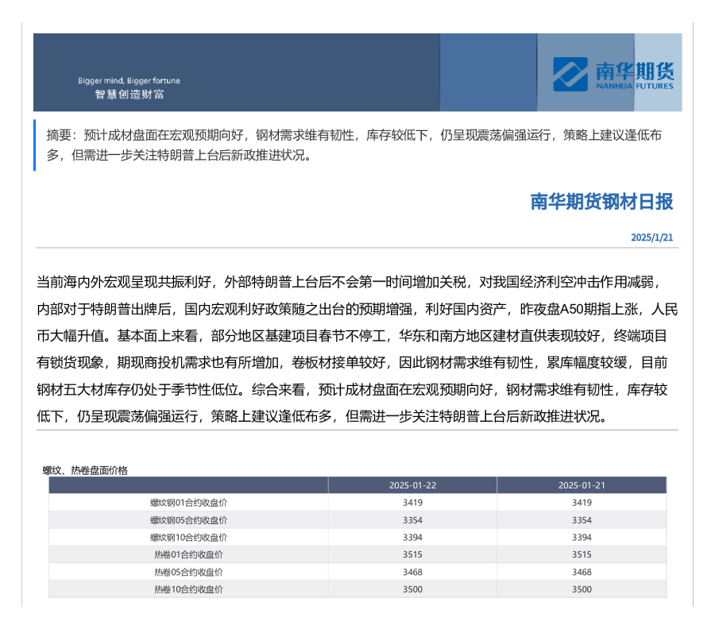Click the 摘要 summary paragraph

(x=354, y=145)
